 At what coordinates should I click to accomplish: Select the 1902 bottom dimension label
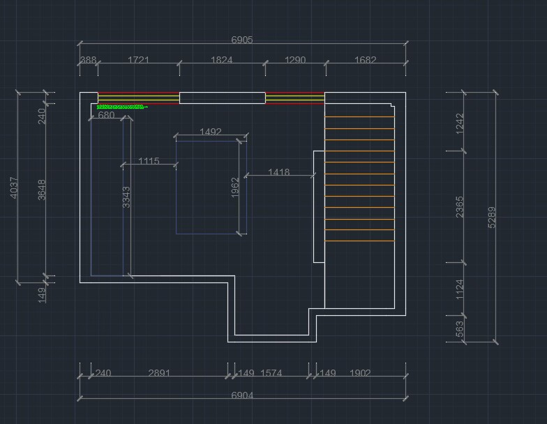[360, 373]
